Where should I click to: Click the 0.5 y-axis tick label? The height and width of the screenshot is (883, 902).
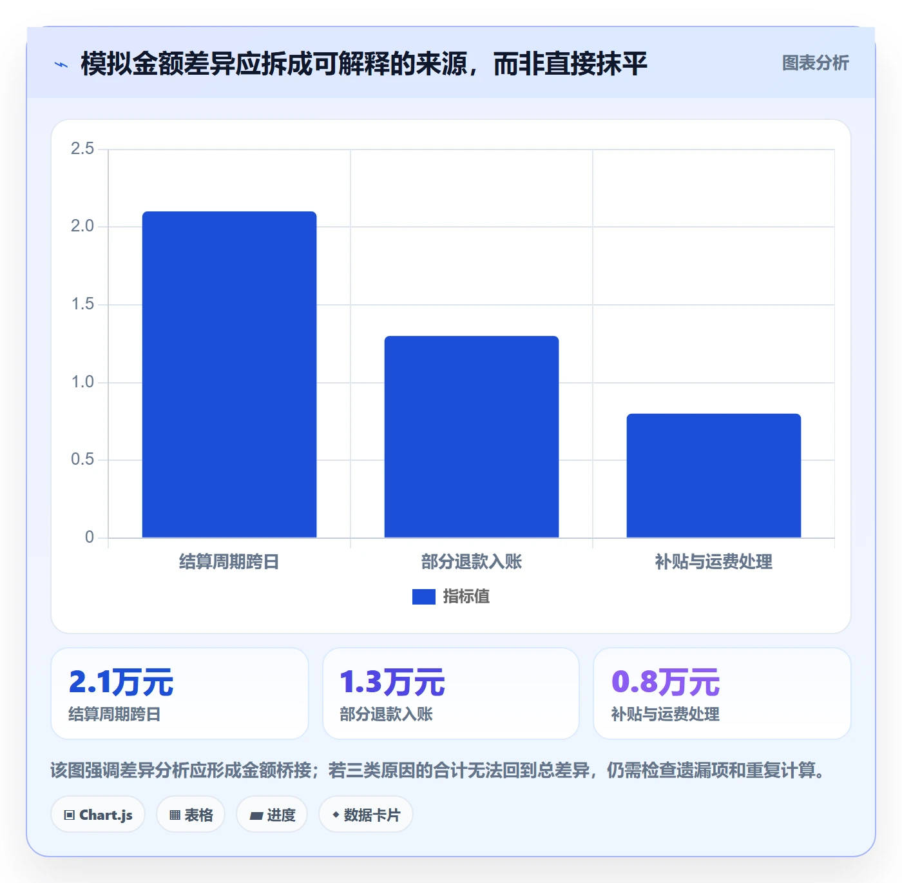click(82, 460)
